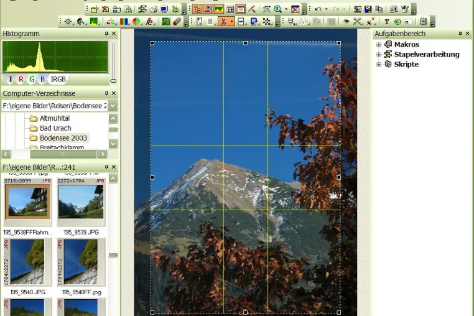
Task: Open the batch processing toolbar icon
Action: tap(142, 9)
